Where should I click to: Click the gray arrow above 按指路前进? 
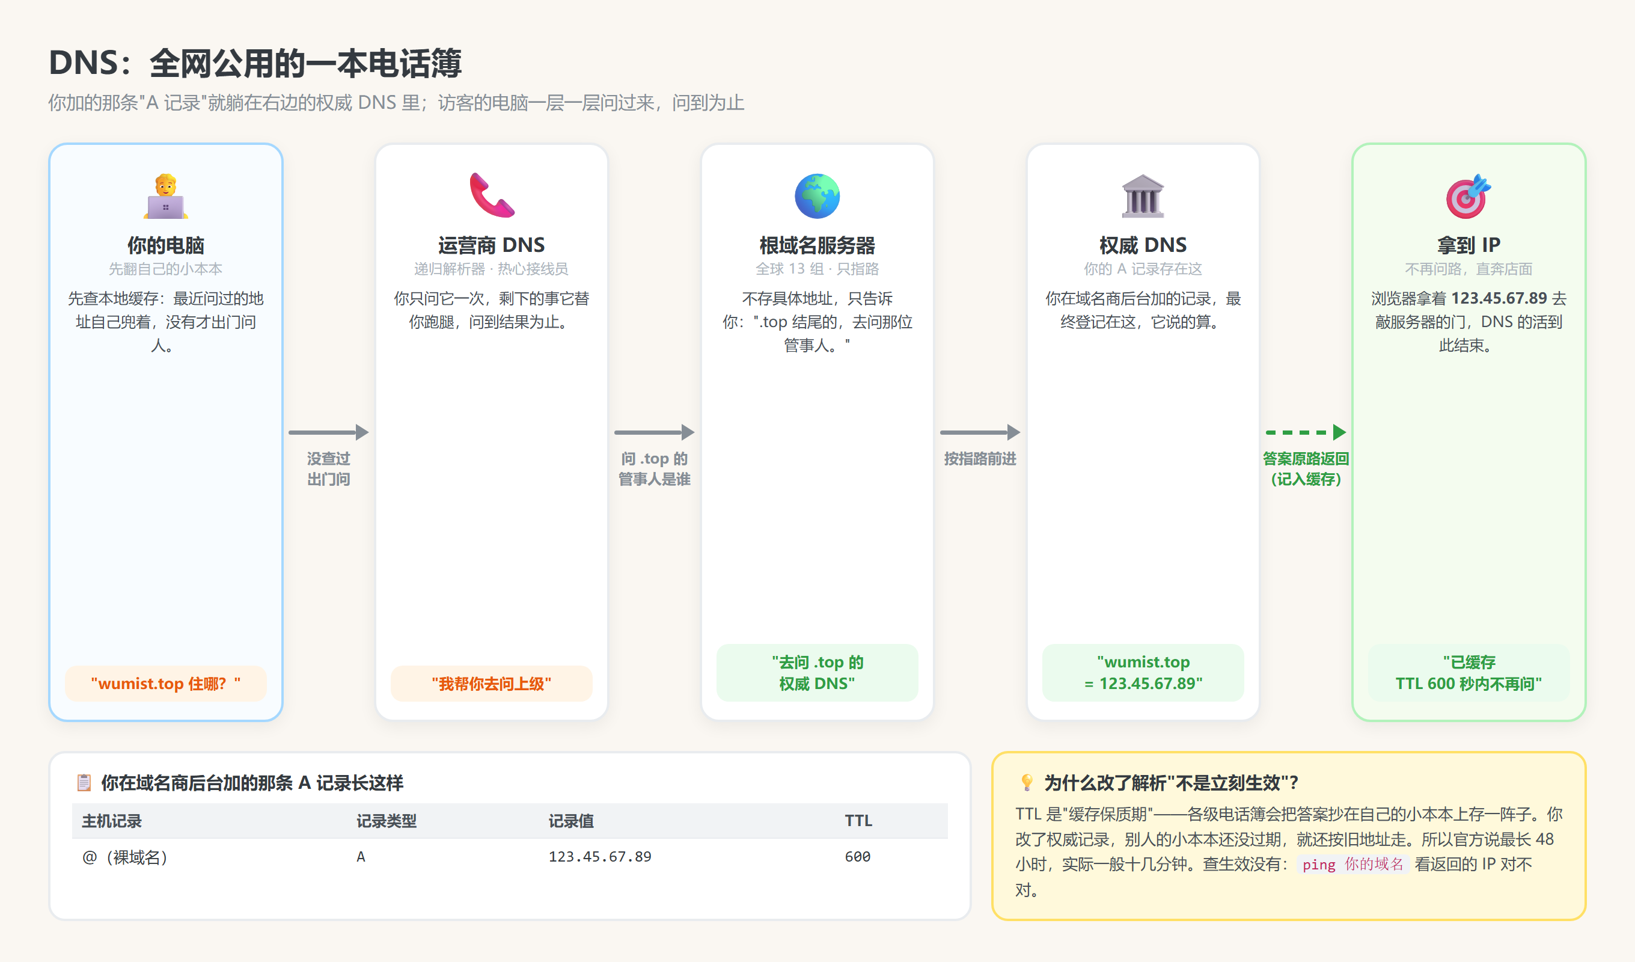pyautogui.click(x=980, y=432)
